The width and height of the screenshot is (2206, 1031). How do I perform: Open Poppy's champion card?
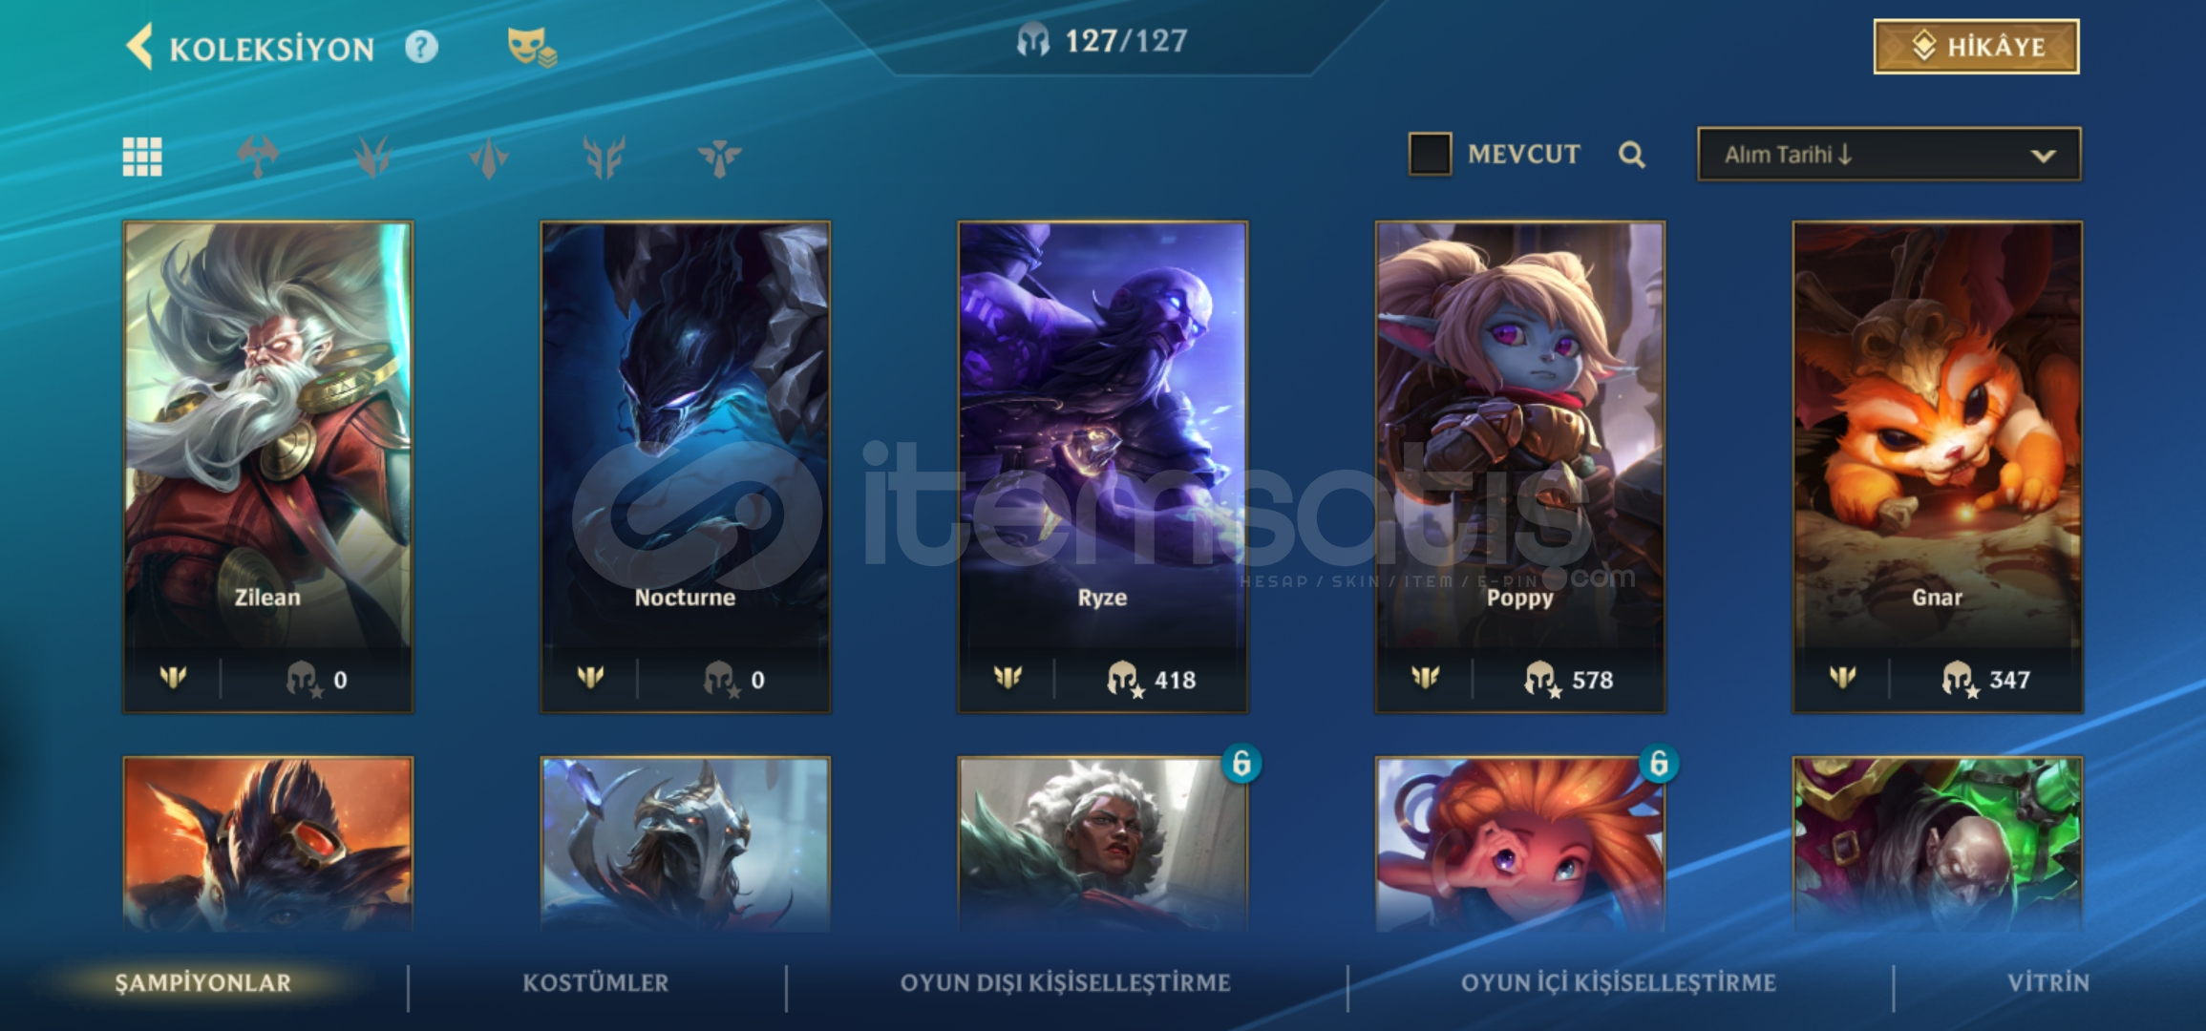pyautogui.click(x=1520, y=467)
